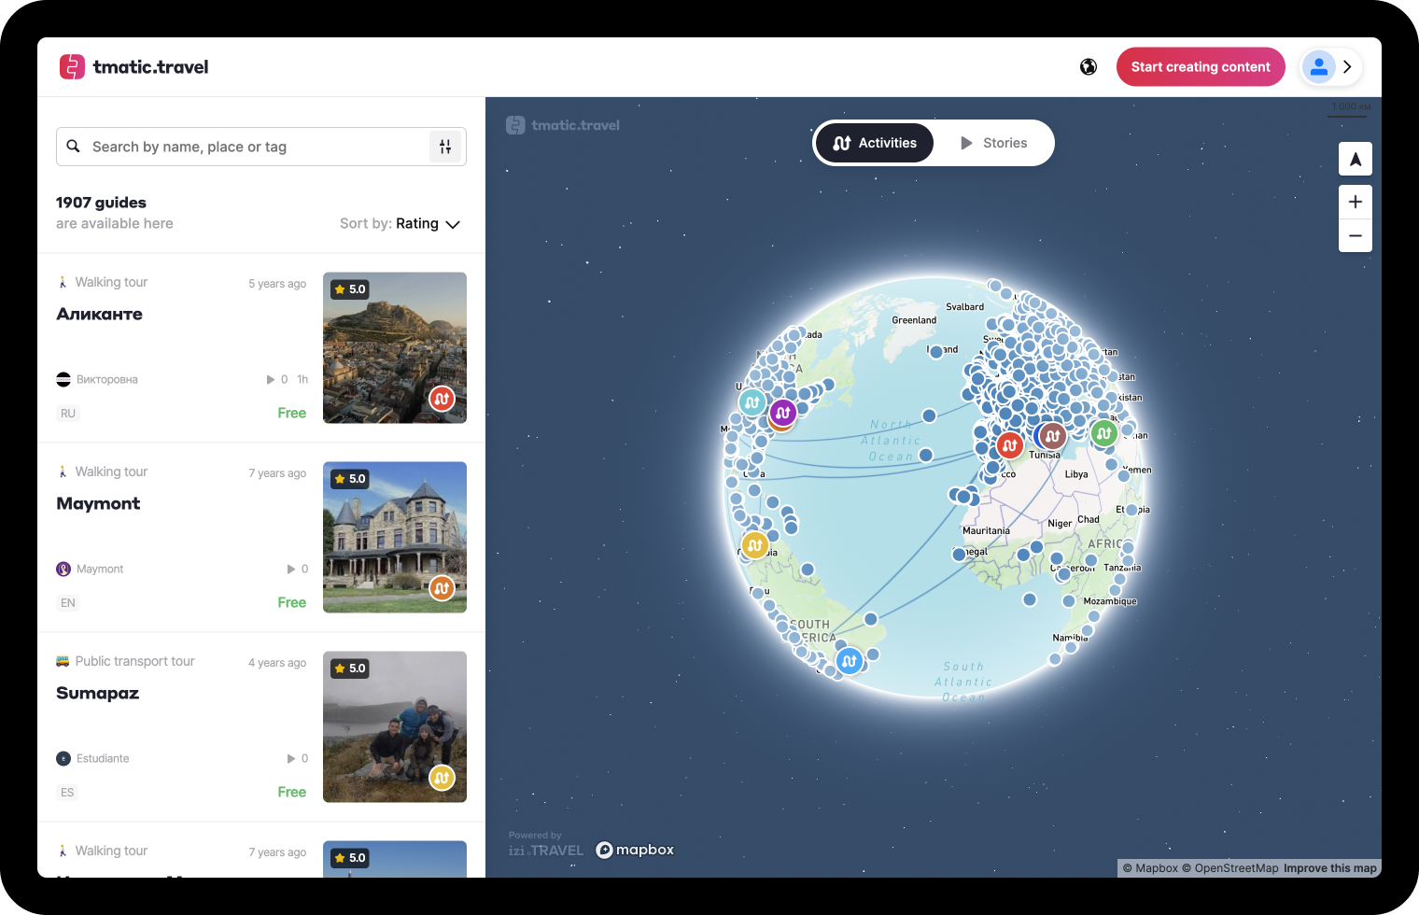Open the Аликанте tour photo
Viewport: 1419px width, 915px height.
(394, 347)
